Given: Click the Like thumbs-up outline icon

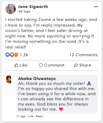Looking at the screenshot, I should [16, 65].
